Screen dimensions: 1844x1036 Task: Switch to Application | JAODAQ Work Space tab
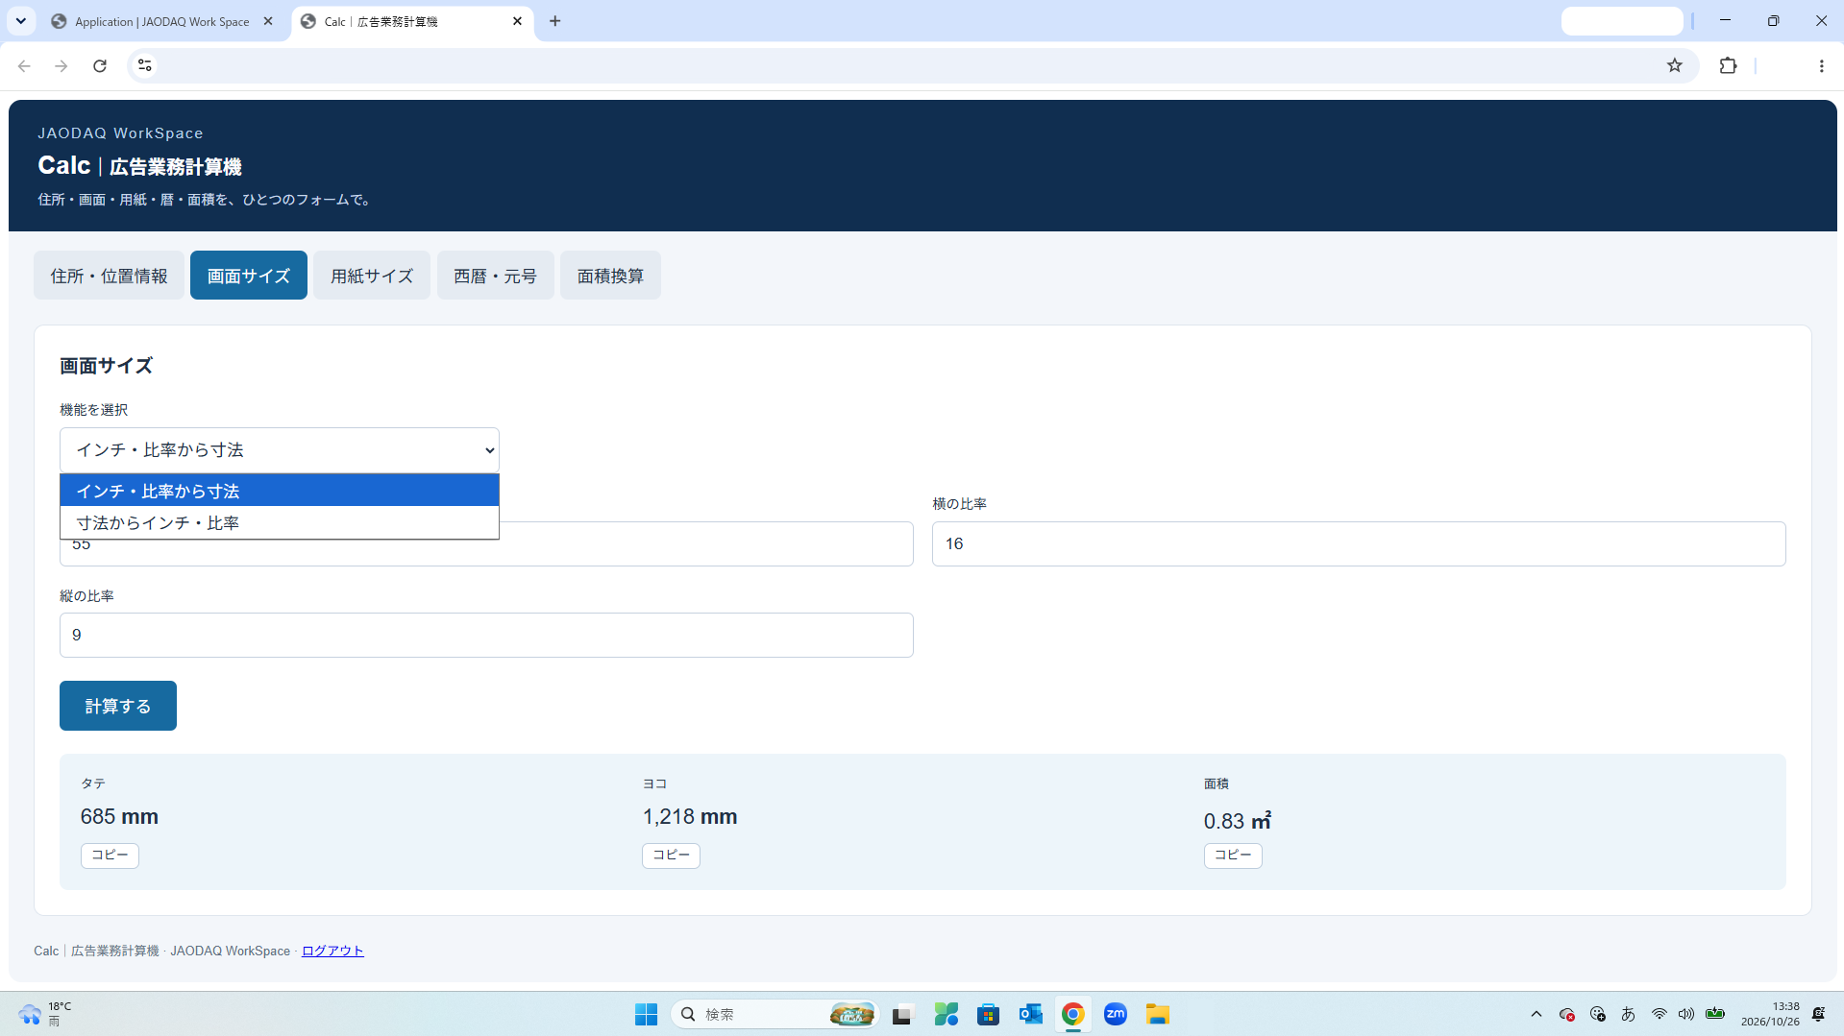[162, 21]
